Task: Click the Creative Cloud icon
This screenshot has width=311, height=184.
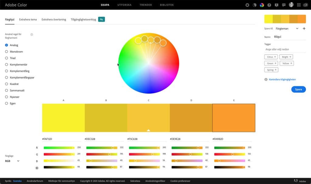Action: click(306, 5)
